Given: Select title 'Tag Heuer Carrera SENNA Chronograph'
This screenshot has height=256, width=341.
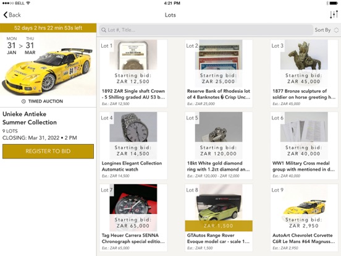Looking at the screenshot, I should [x=133, y=238].
